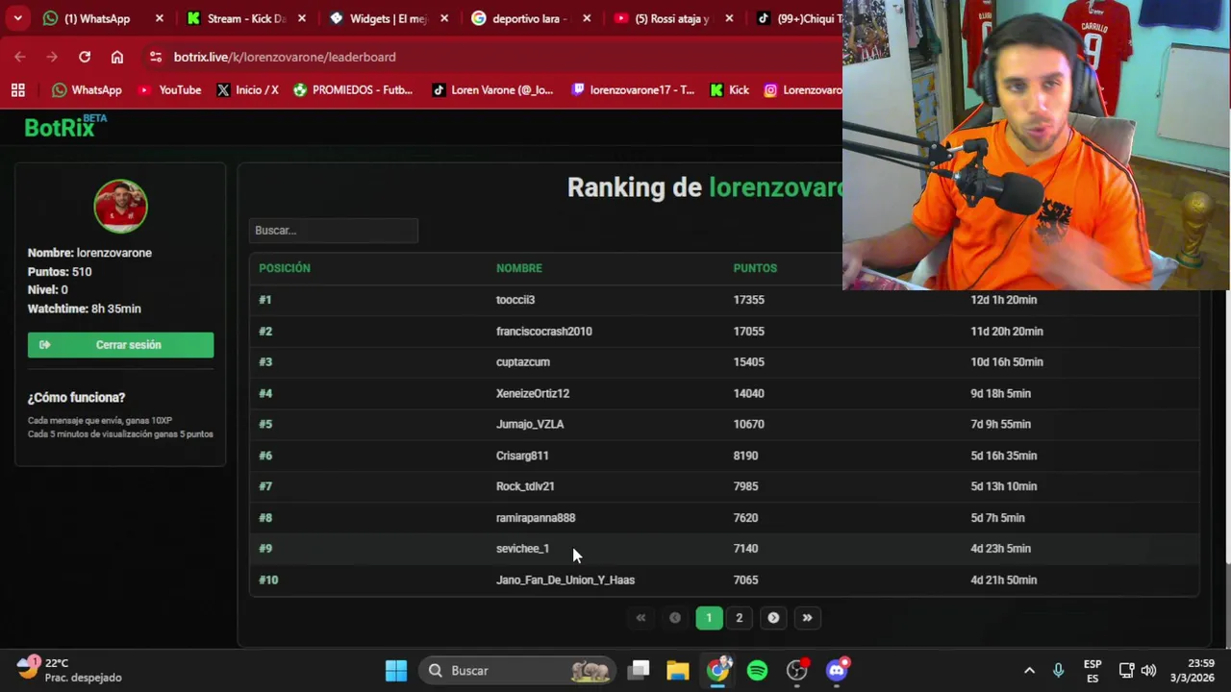This screenshot has width=1231, height=692.
Task: Select user cuptazcum in ranking
Action: click(x=523, y=362)
